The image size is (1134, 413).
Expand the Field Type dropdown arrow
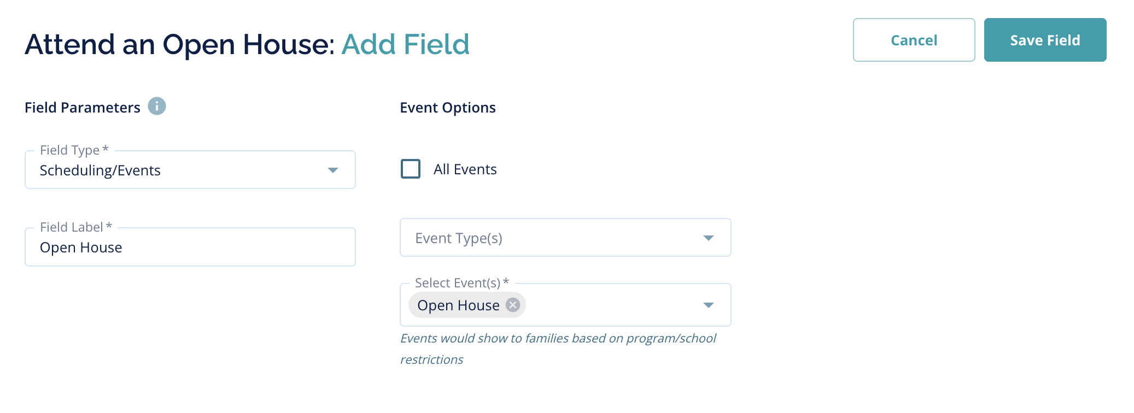pyautogui.click(x=332, y=170)
